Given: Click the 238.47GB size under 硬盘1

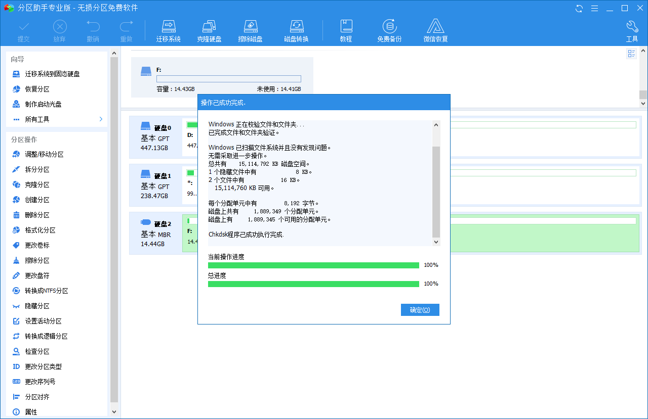Looking at the screenshot, I should click(154, 196).
